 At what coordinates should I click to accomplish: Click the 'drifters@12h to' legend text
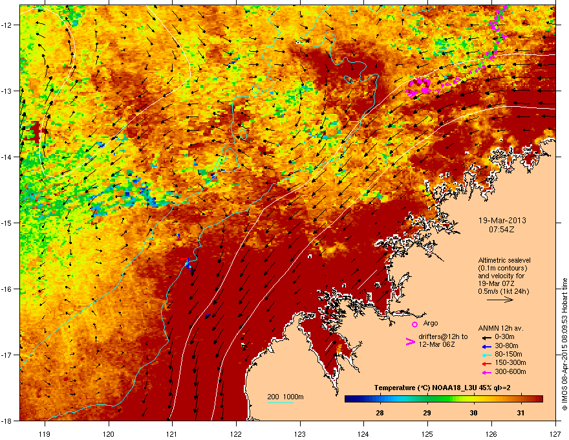pos(443,337)
